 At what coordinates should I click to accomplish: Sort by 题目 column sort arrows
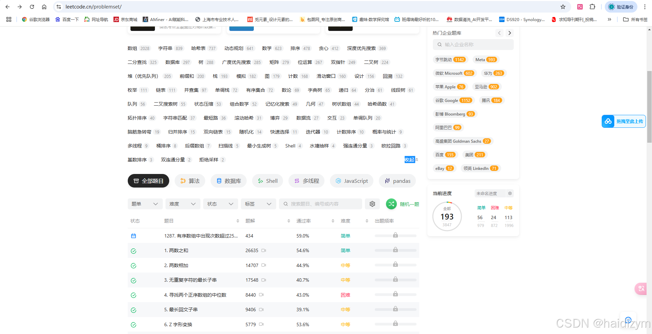coord(238,221)
